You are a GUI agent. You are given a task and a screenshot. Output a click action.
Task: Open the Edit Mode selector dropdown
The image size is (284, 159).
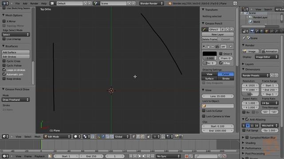point(57,136)
